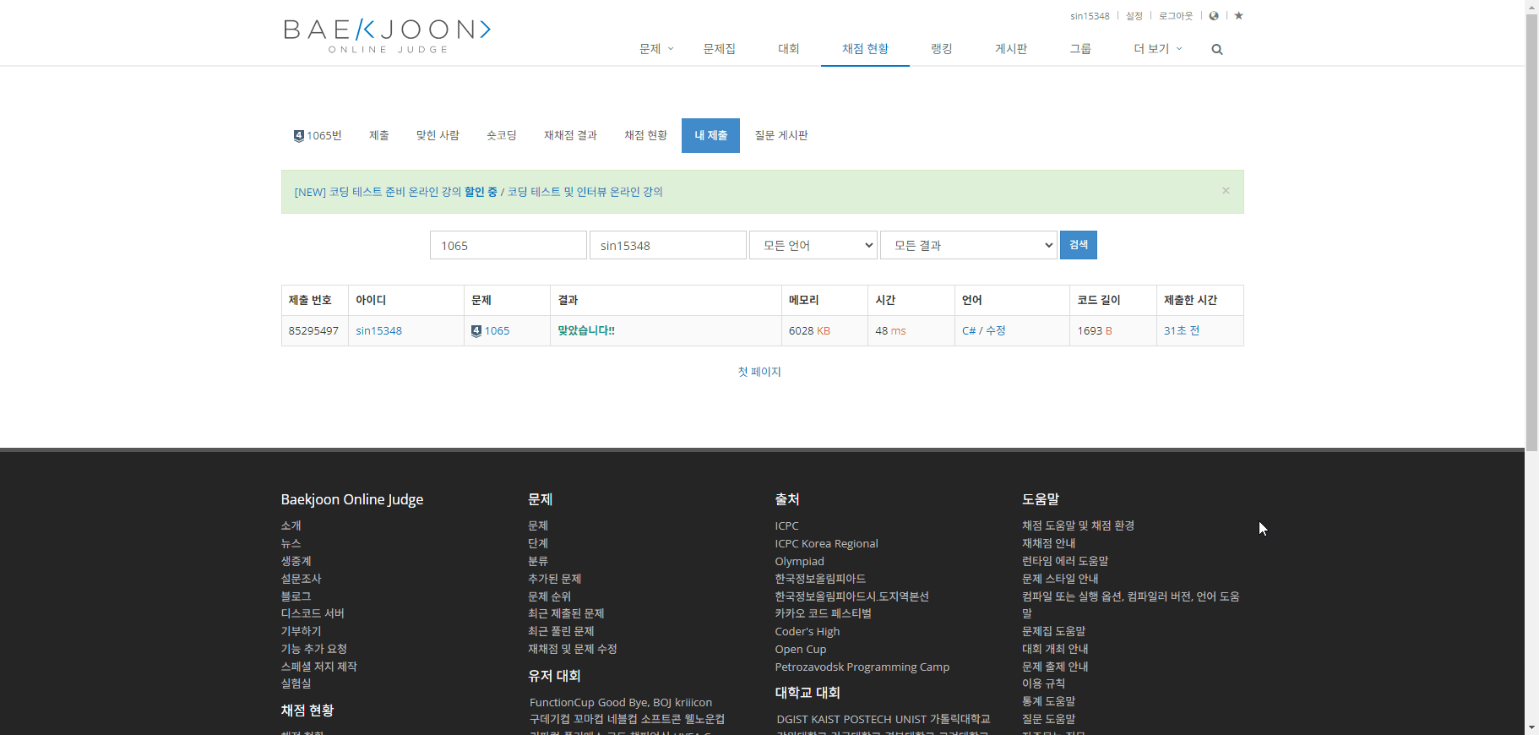Open footer Coder's High link
Viewport: 1539px width, 735px height.
click(x=807, y=631)
